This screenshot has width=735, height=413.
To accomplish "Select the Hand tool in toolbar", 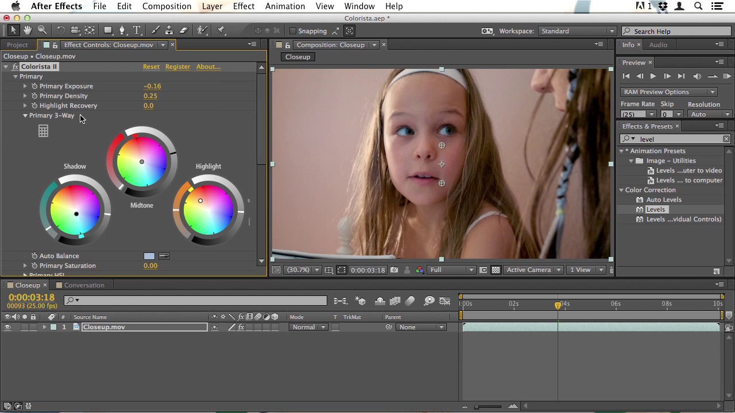I will 28,30.
